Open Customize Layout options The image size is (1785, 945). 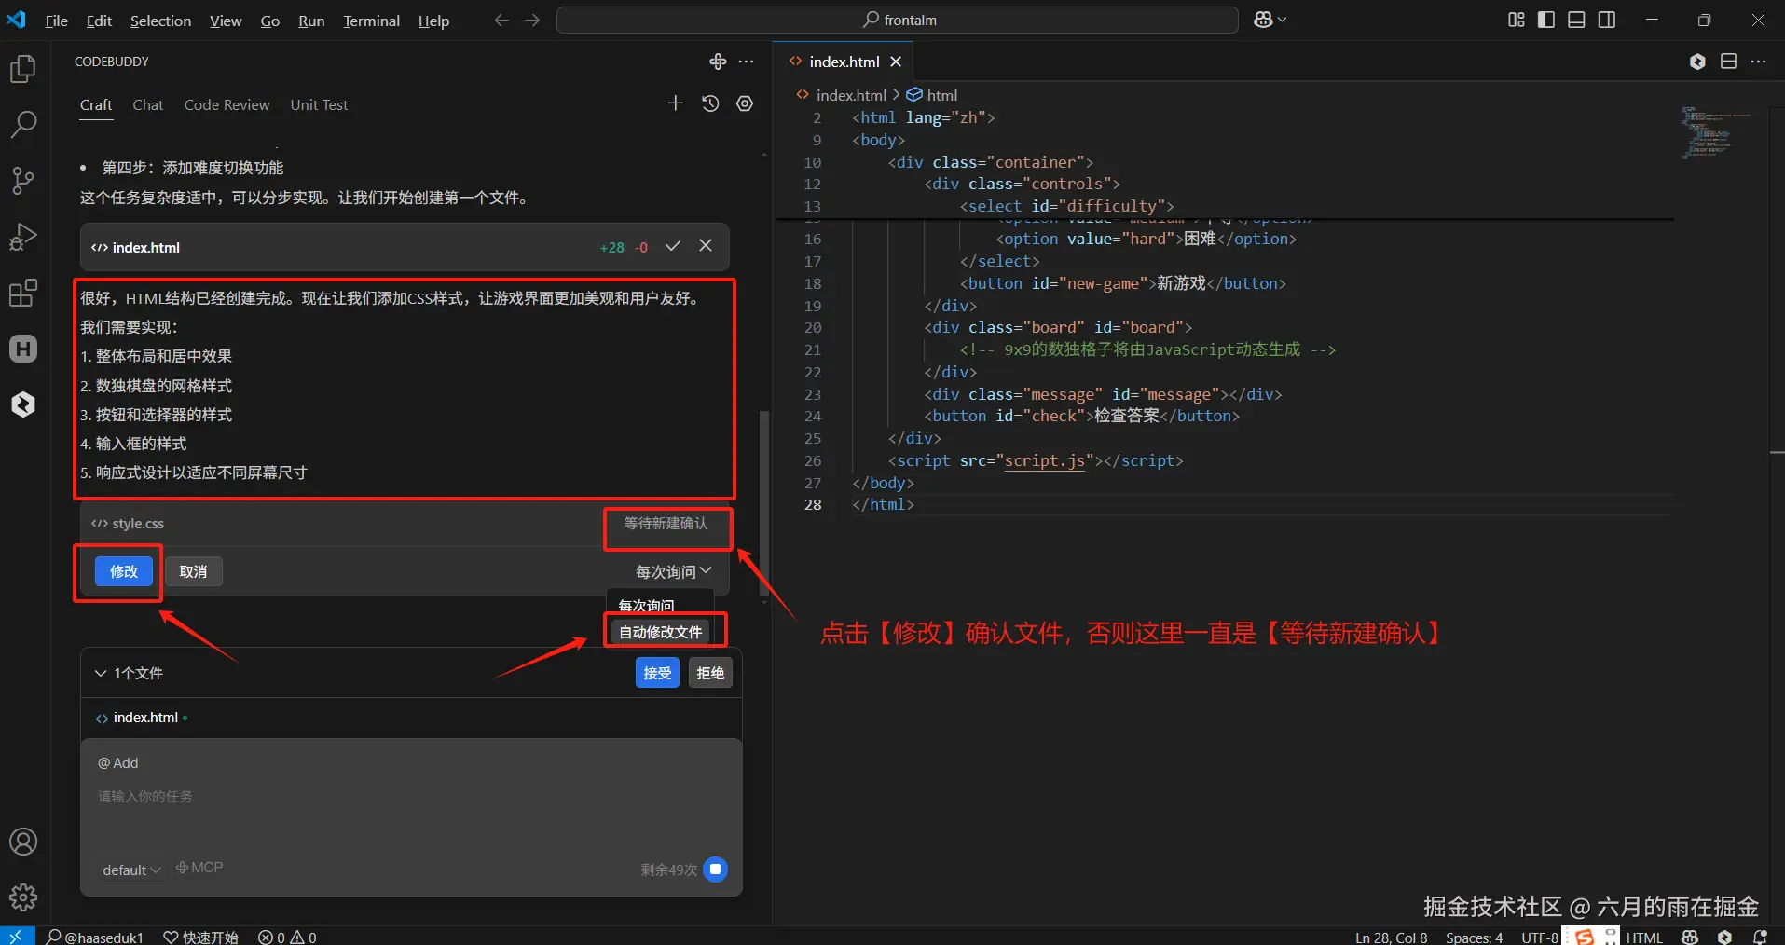(1517, 21)
